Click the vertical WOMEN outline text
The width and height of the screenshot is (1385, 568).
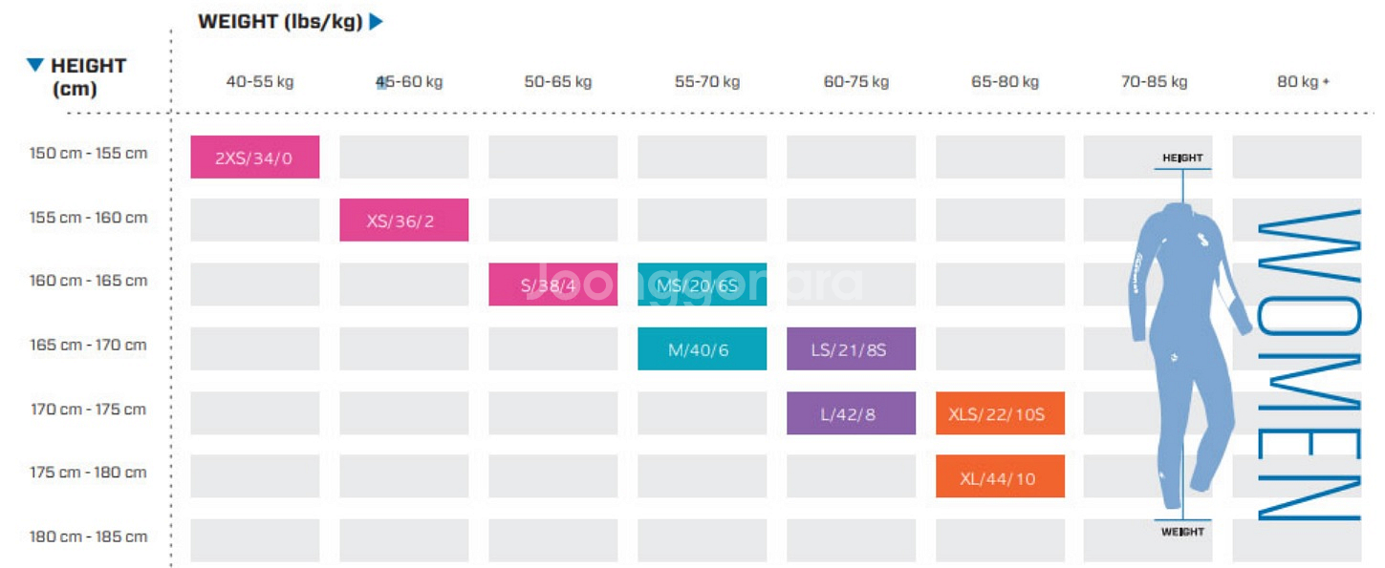(x=1309, y=365)
